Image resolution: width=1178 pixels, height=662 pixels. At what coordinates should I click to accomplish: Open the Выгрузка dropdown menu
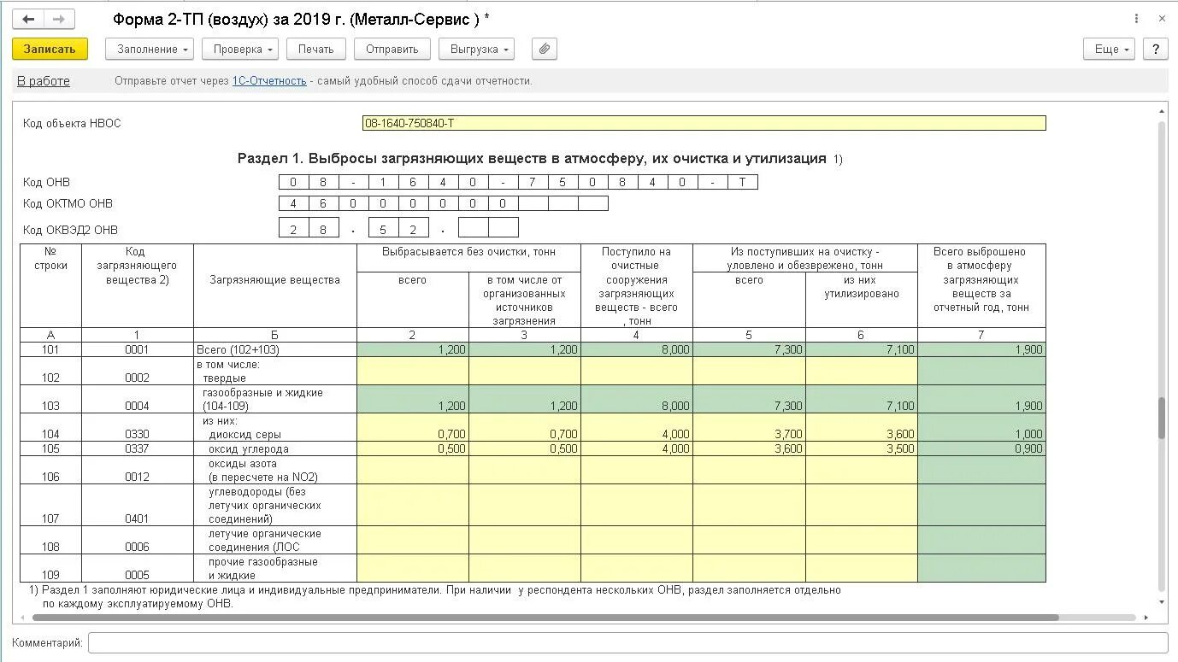point(476,49)
